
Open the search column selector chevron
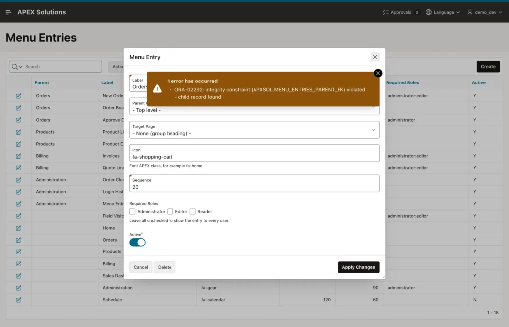[21, 67]
